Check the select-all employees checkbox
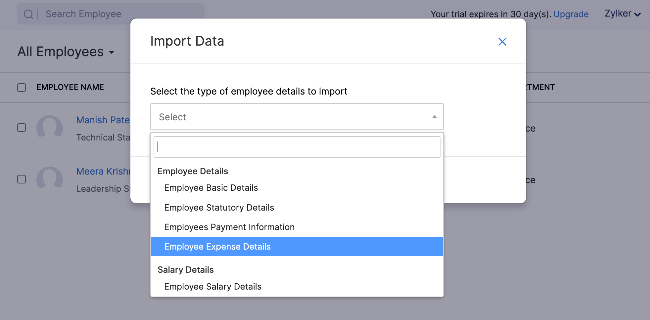The image size is (650, 320). [x=21, y=87]
